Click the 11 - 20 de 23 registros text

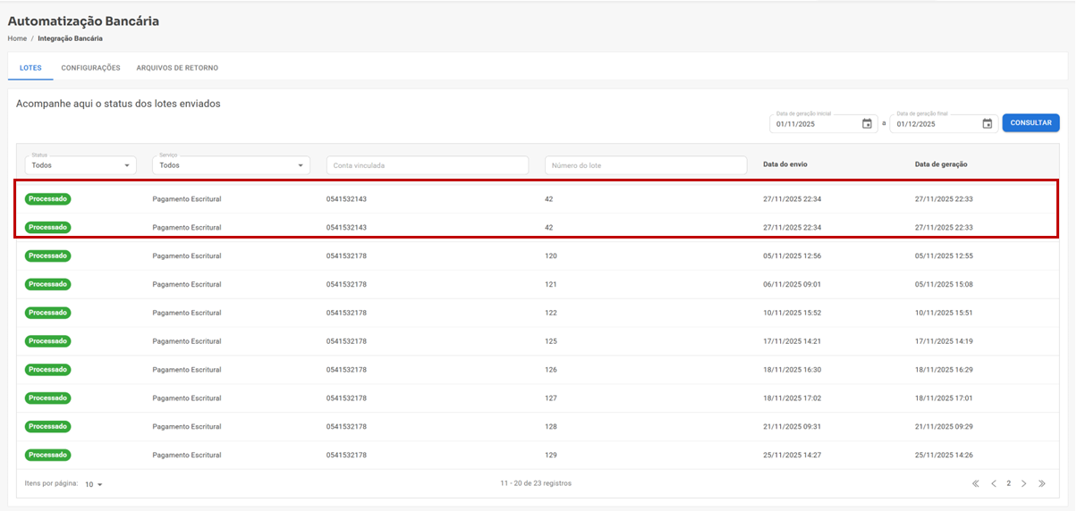click(536, 483)
